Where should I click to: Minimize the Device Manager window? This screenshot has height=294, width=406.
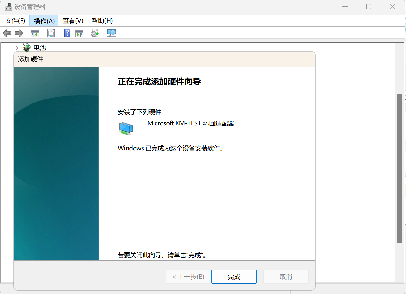[345, 6]
